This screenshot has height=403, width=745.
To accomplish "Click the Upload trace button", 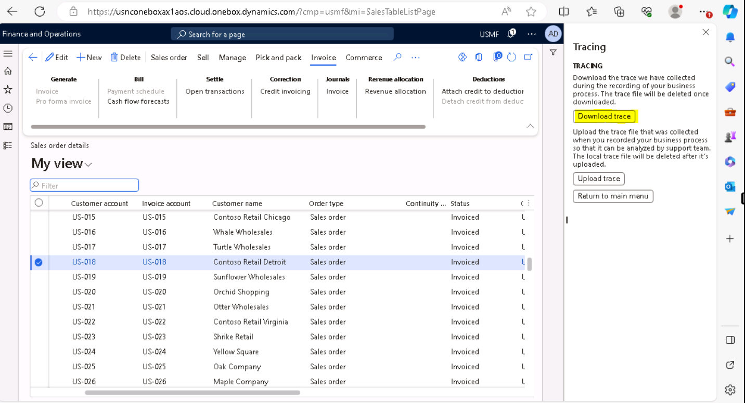I will click(599, 179).
